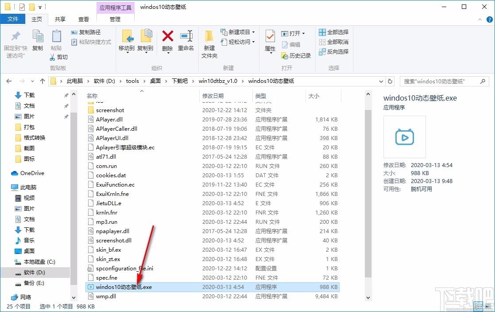The image size is (495, 312).
Task: Open the Manage tab
Action: click(x=115, y=19)
